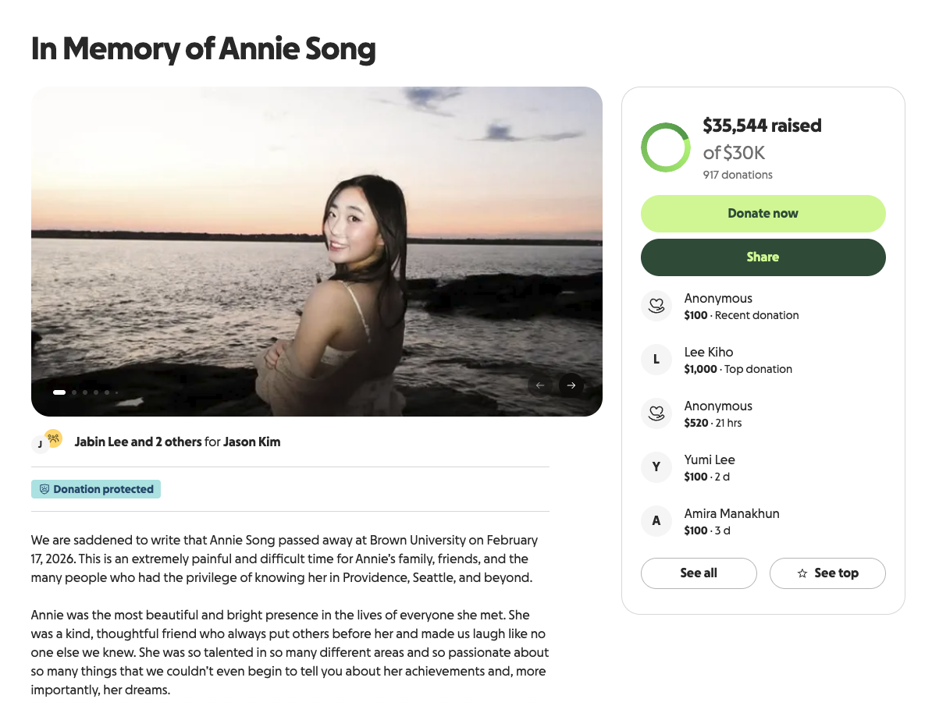Open the main Annie Song memorial photo
Screen dimensions: 932x706
[x=316, y=250]
